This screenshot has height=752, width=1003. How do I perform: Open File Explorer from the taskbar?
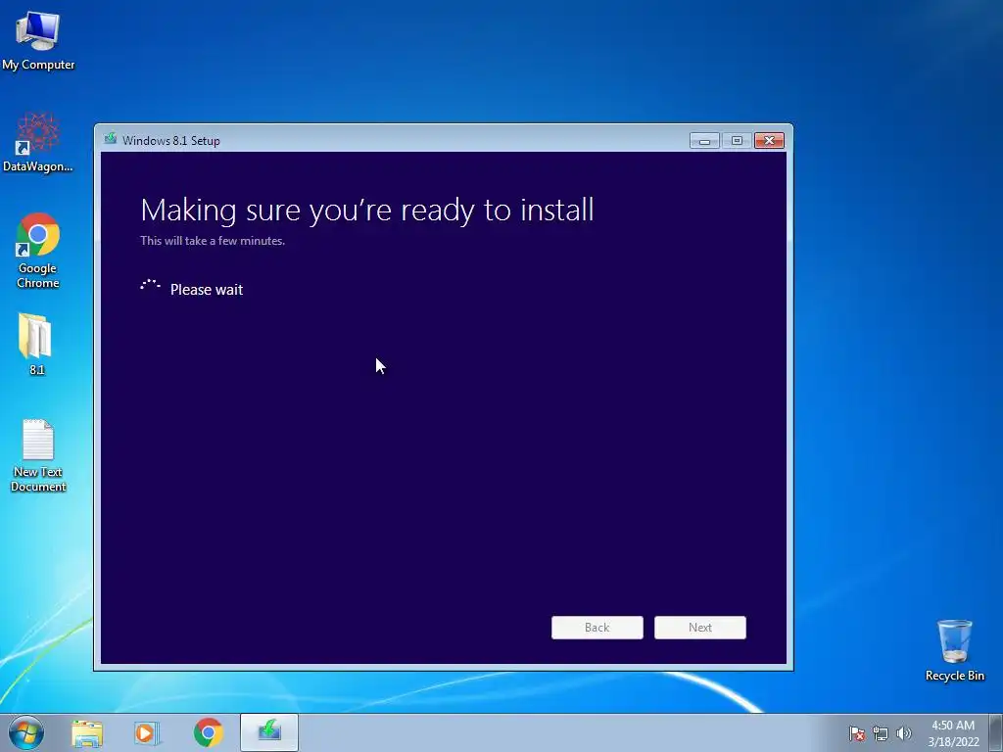tap(87, 732)
